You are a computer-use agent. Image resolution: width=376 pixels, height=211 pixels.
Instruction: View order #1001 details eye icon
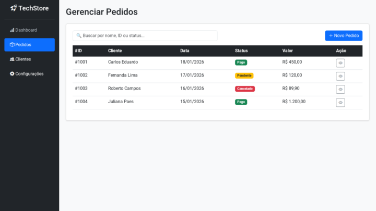tap(340, 63)
